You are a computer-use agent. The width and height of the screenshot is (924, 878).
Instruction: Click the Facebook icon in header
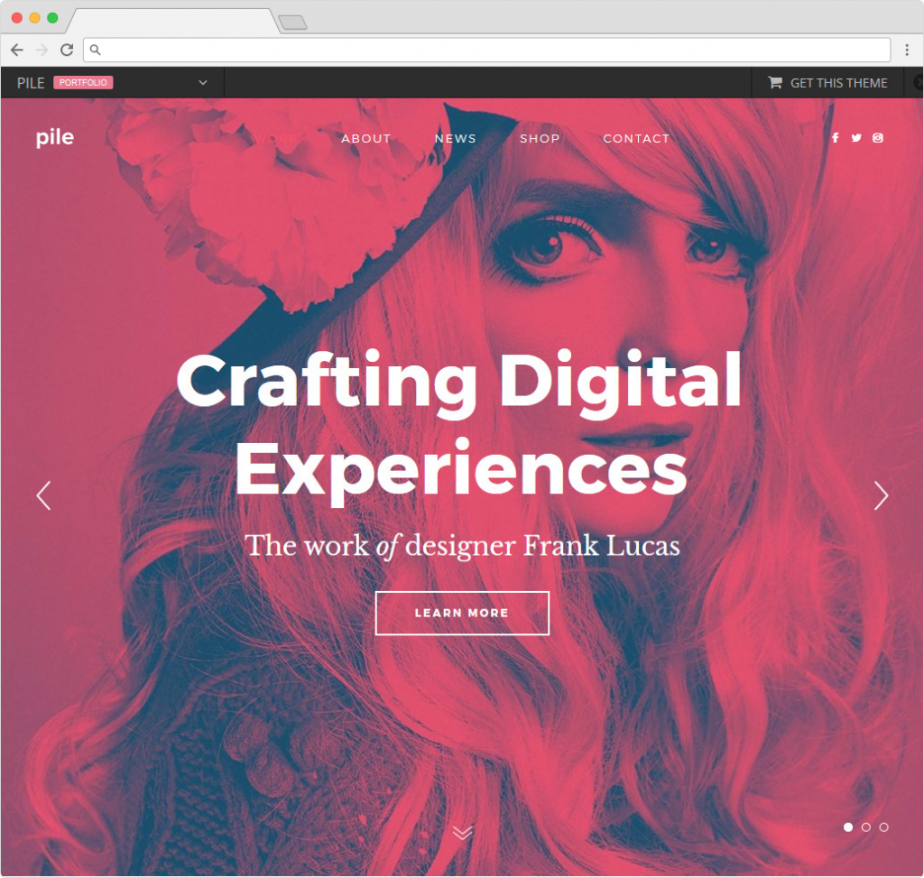[x=835, y=138]
